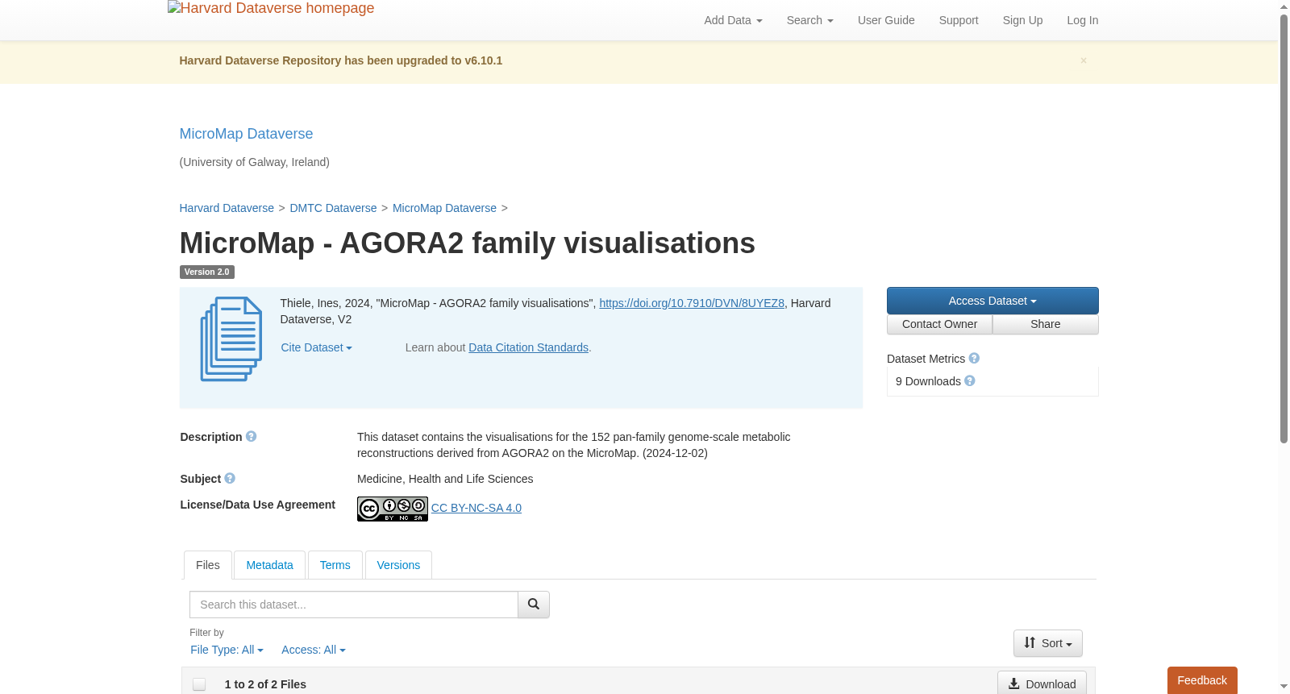
Task: Click the Harvard Dataverse homepage logo
Action: click(271, 8)
